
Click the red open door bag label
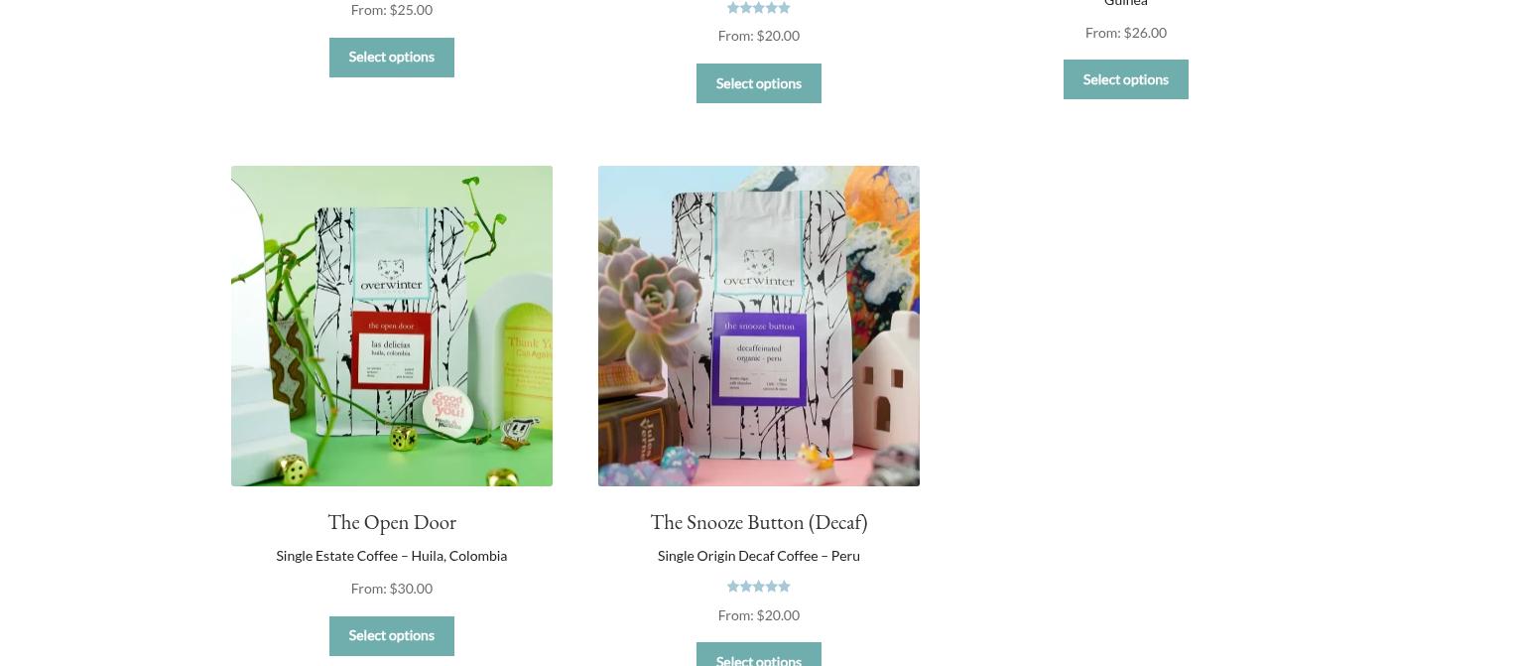coord(392,354)
